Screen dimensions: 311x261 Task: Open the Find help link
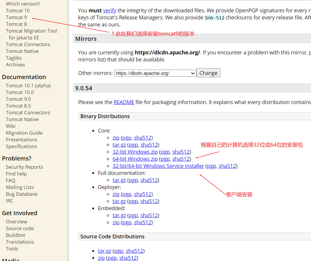[x=16, y=174]
